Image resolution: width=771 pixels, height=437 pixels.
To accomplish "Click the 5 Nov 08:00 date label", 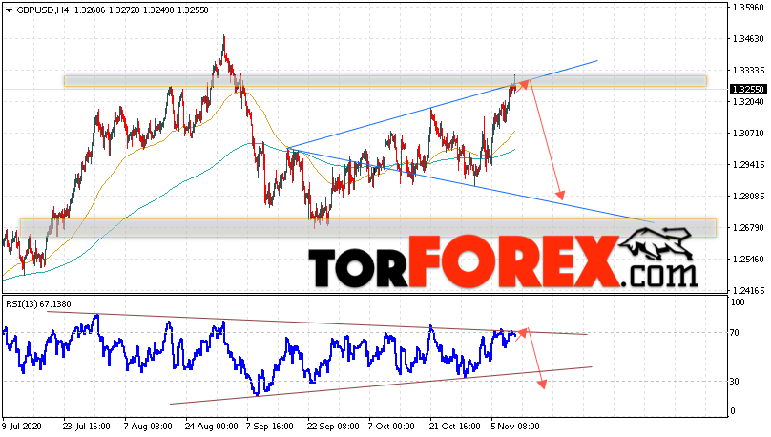I will click(x=515, y=426).
